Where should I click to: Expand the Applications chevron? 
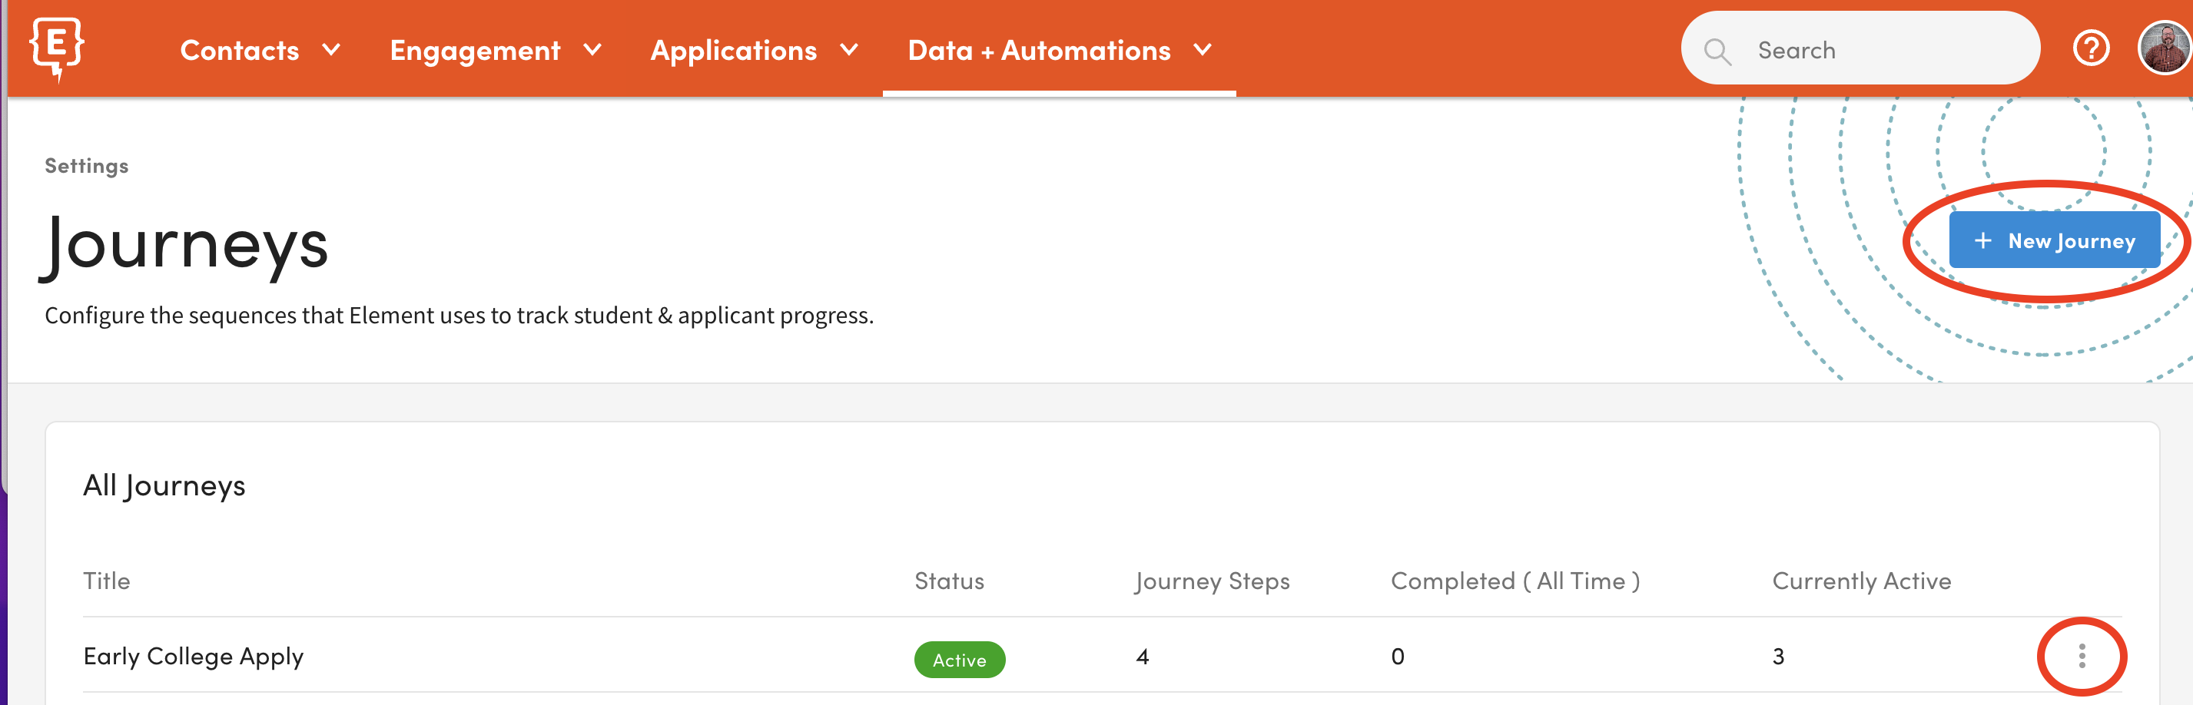(x=850, y=50)
